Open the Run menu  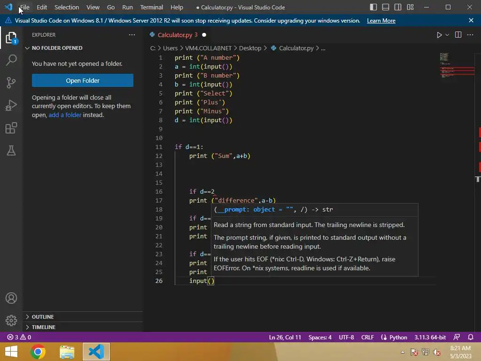[x=127, y=7]
